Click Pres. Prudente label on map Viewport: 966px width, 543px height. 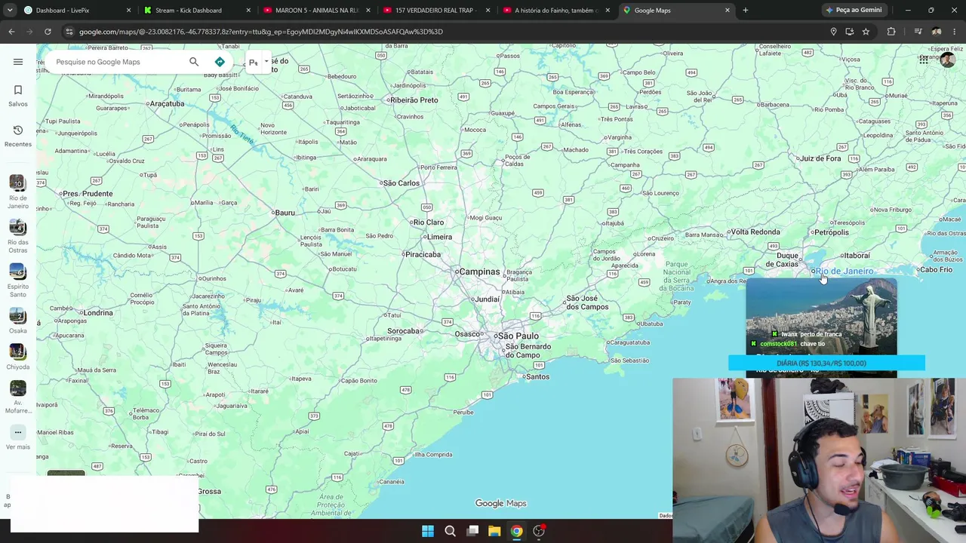tap(88, 194)
